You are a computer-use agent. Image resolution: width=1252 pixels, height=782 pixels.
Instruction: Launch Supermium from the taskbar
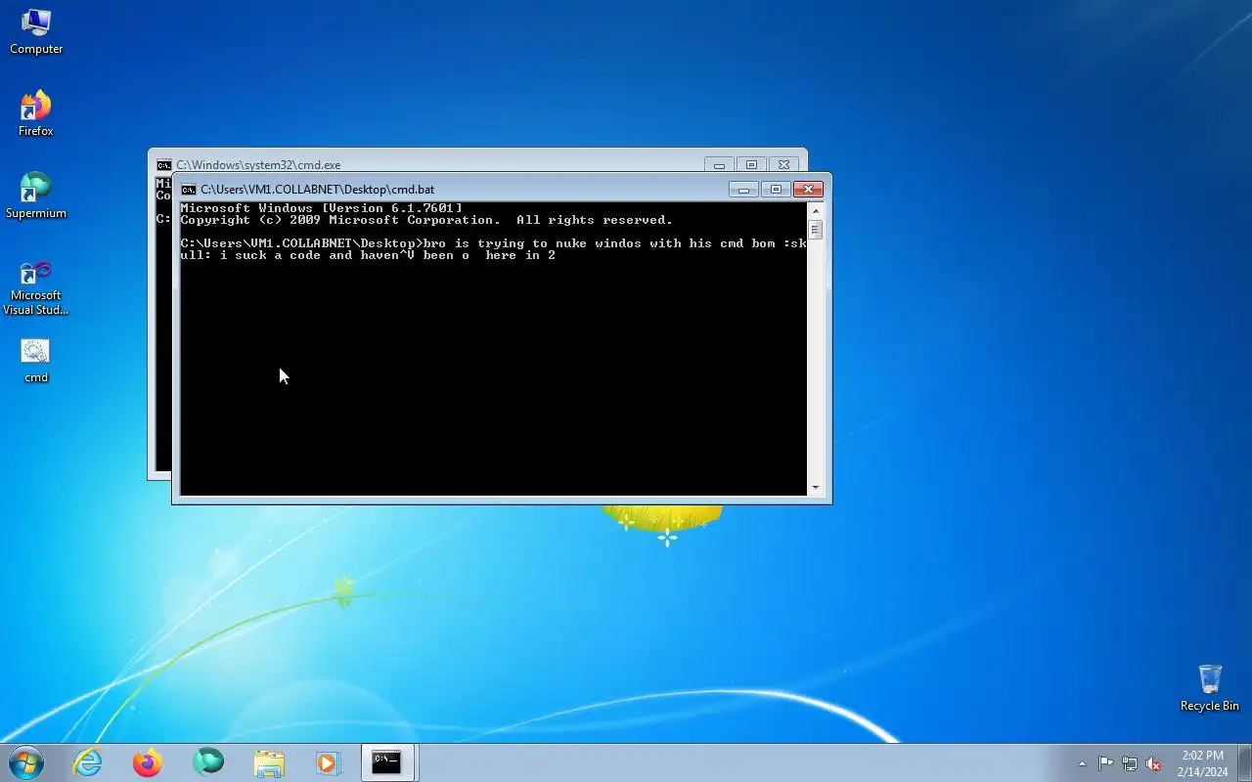pos(208,762)
